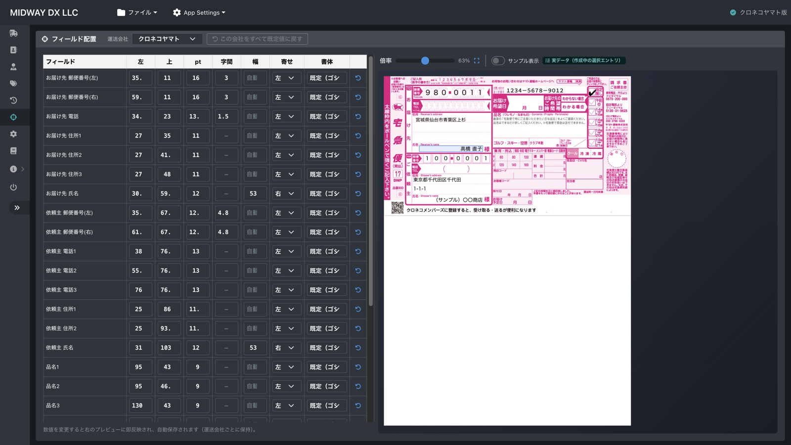Expand the sidebar with the double-chevron button
Viewport: 791px width, 445px height.
pos(17,208)
